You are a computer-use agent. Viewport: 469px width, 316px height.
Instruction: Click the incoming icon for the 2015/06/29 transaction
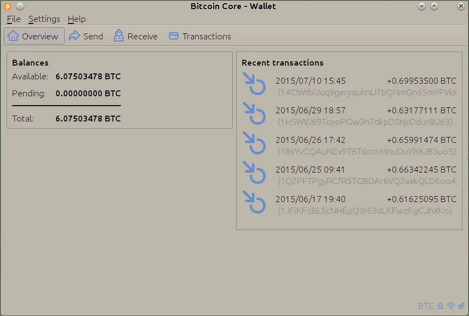click(x=254, y=113)
